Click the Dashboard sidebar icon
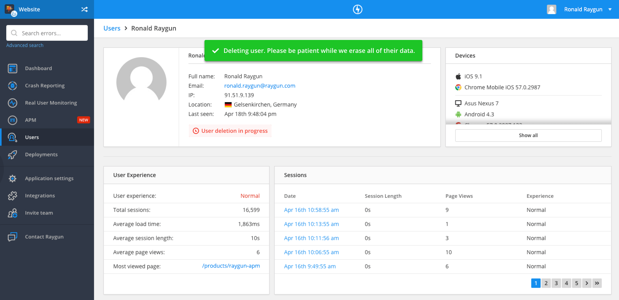619x300 pixels. click(x=13, y=69)
